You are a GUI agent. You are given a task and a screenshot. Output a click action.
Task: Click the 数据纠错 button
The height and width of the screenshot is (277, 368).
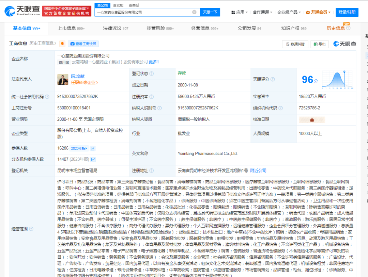coord(295,44)
